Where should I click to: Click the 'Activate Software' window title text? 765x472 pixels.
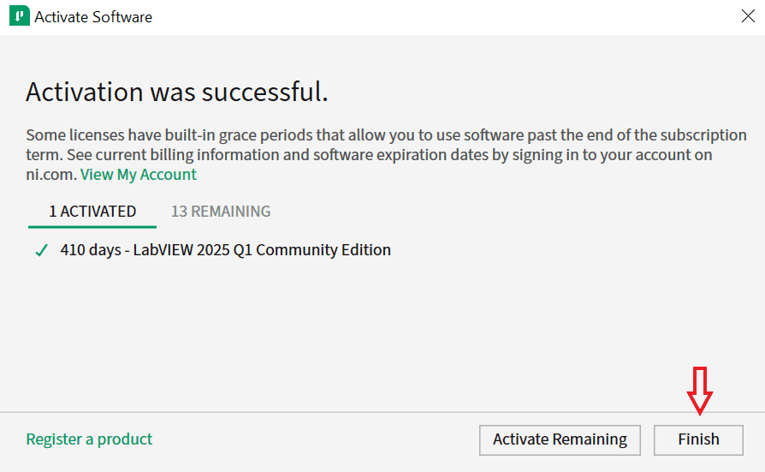coord(93,16)
